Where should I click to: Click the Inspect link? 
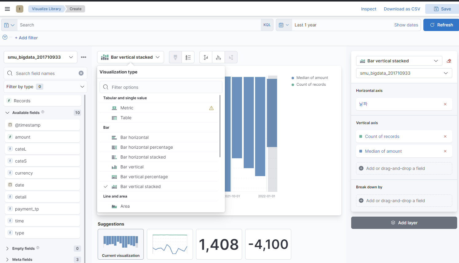(x=369, y=9)
